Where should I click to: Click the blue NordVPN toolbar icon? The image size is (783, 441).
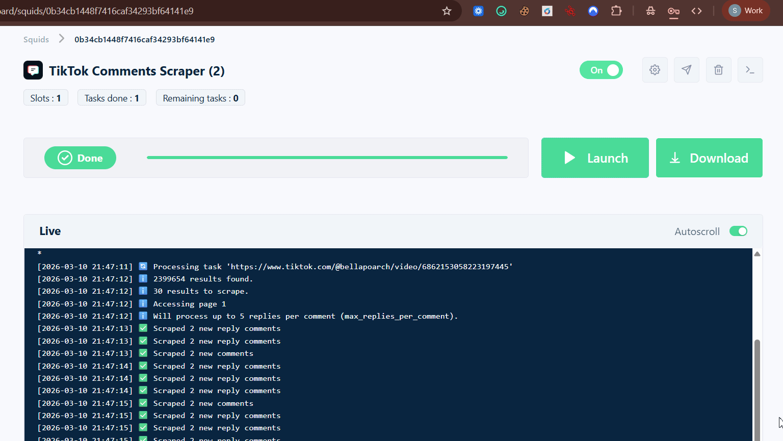(593, 10)
